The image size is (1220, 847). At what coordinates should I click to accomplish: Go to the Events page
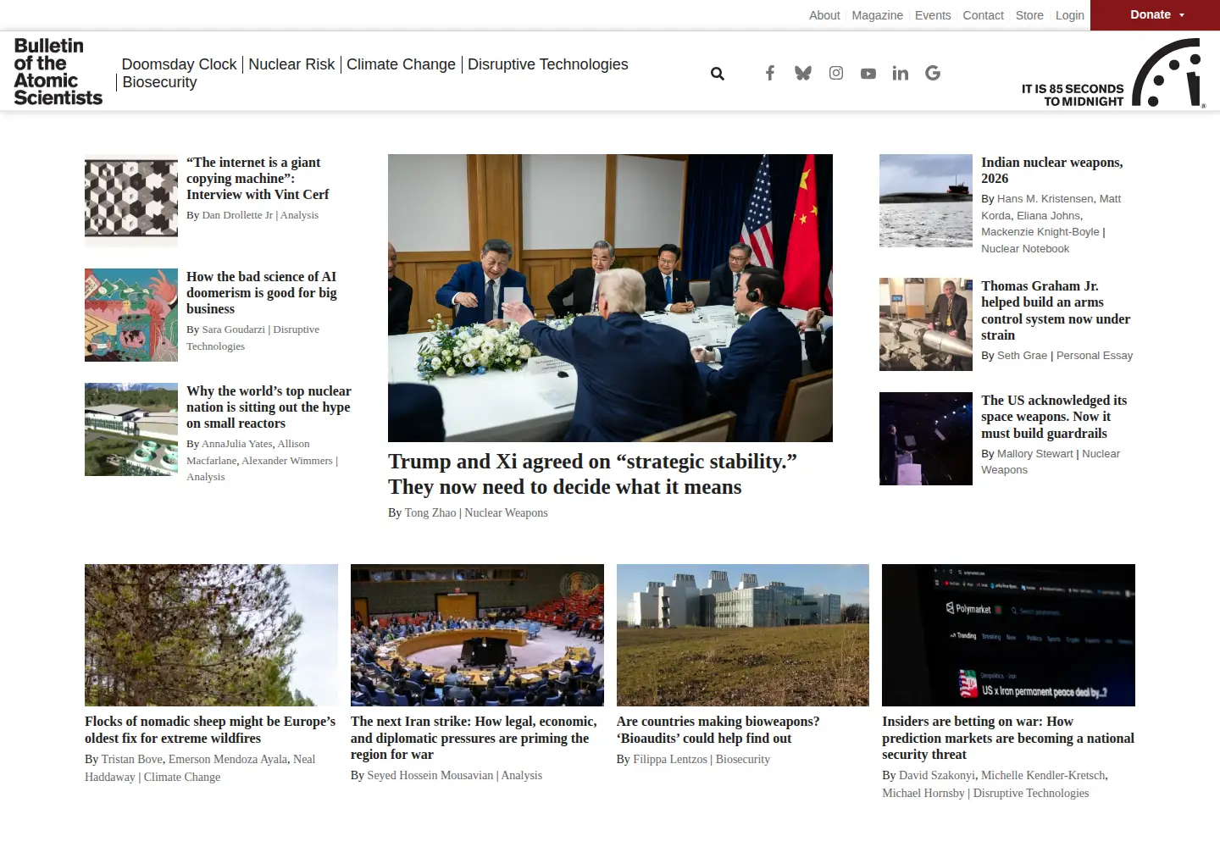tap(933, 15)
